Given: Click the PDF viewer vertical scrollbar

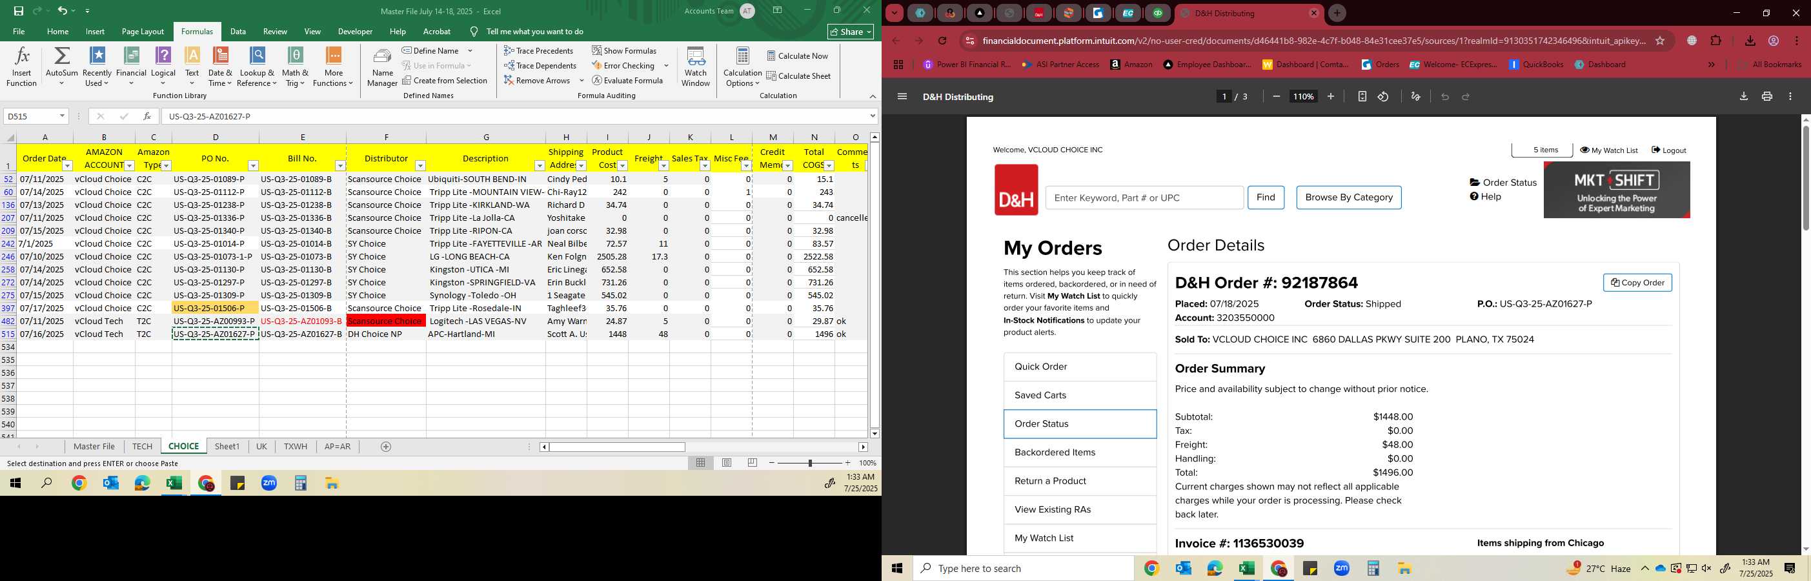Looking at the screenshot, I should click(1805, 179).
